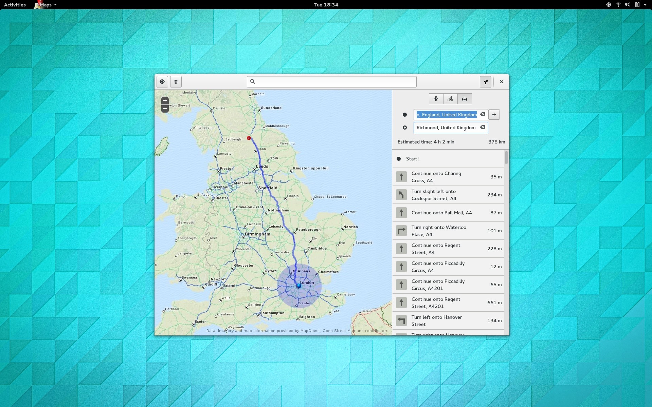Add a waypoint with the plus button
Screen dimensions: 652x407
494,114
